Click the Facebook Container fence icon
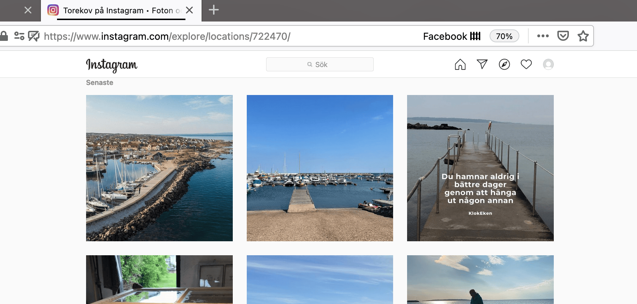Viewport: 637px width, 304px height. coord(475,36)
